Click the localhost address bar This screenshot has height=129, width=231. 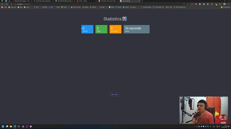click(97, 4)
